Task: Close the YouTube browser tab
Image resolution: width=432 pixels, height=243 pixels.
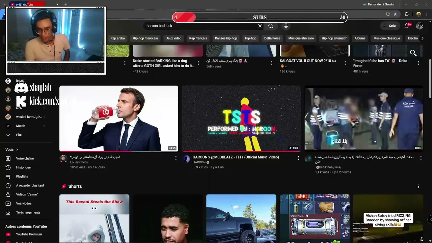Action: [57, 4]
